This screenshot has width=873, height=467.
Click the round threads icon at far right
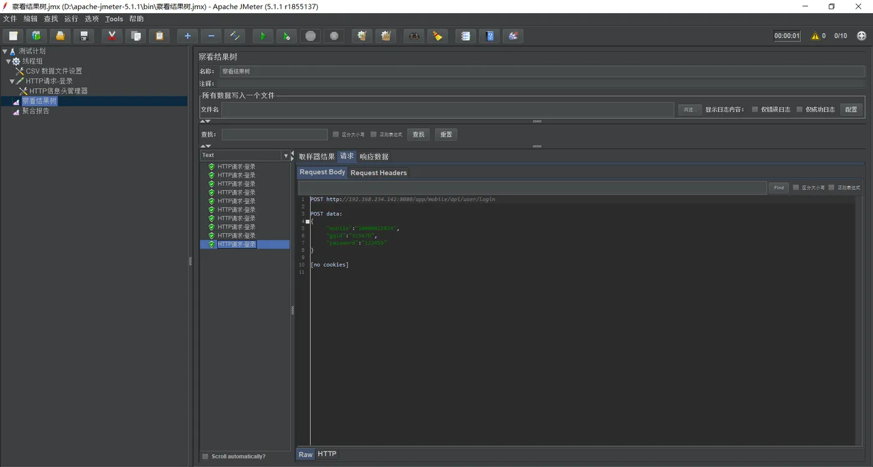pyautogui.click(x=862, y=36)
